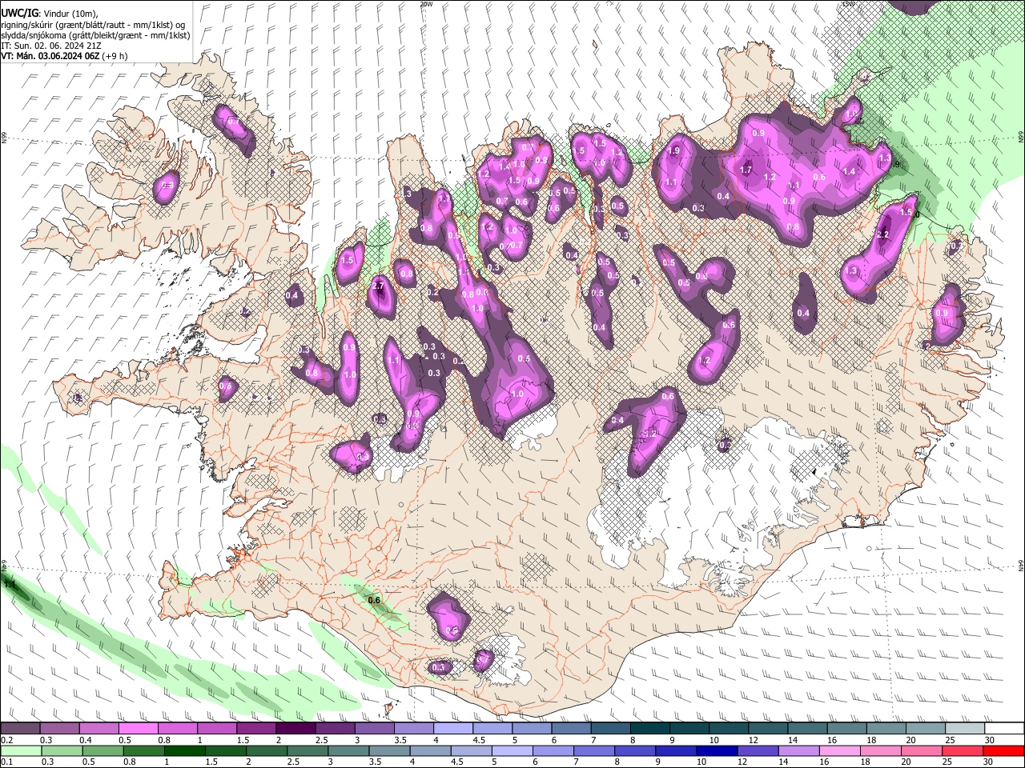Select the rain legend swatch between 16 and 18
Viewport: 1025px width, 768px height.
point(840,750)
